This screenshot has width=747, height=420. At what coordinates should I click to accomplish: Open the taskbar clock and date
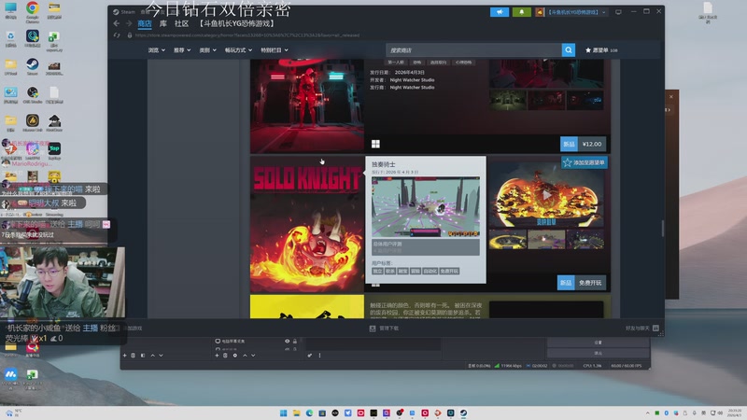tap(734, 413)
